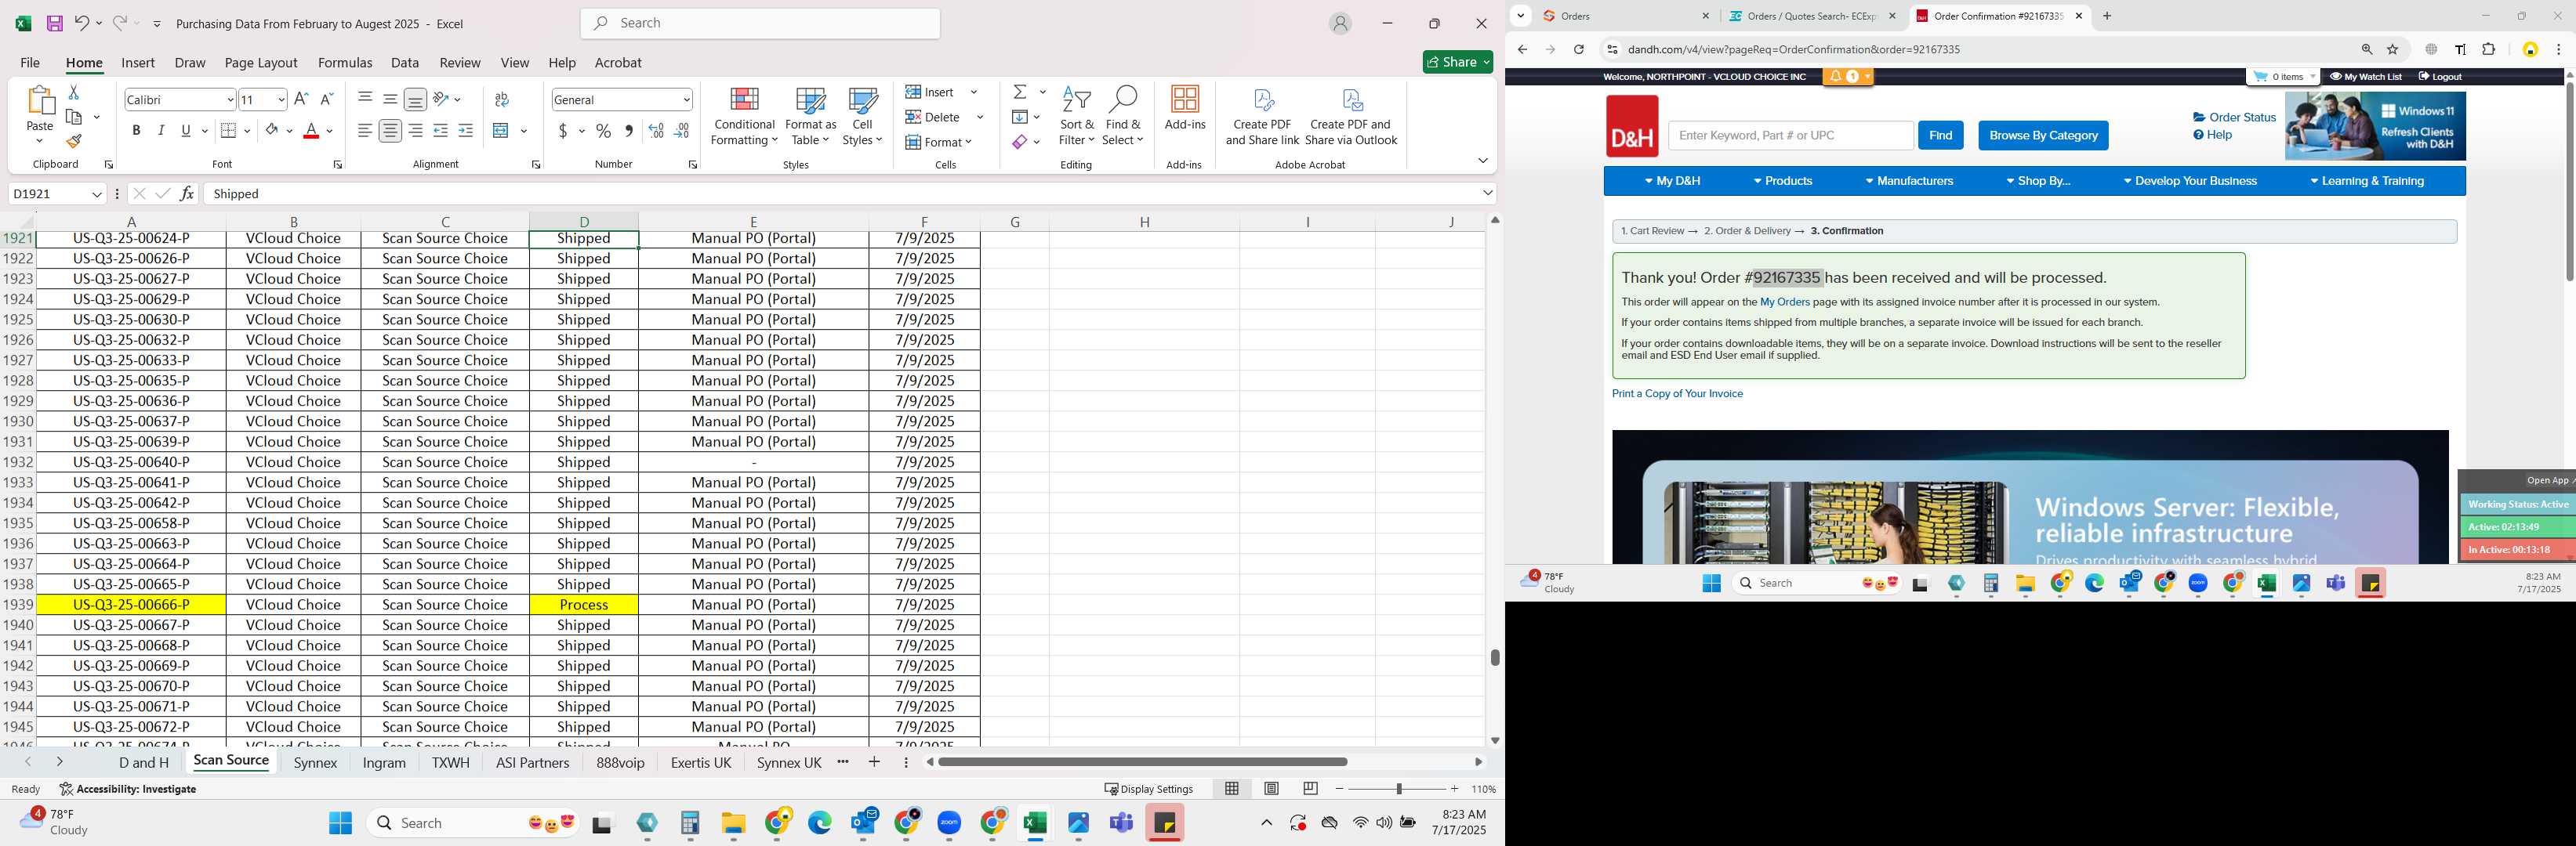Switch to the Ingram sheet tab
The height and width of the screenshot is (846, 2576).
384,762
